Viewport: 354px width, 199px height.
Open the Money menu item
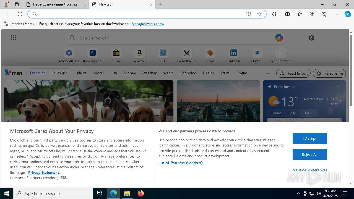pos(130,73)
